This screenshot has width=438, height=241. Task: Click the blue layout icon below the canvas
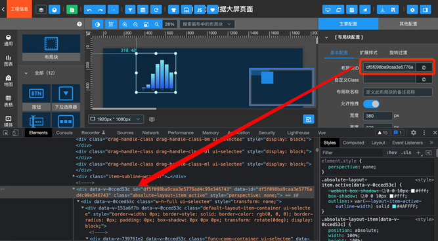tap(309, 119)
